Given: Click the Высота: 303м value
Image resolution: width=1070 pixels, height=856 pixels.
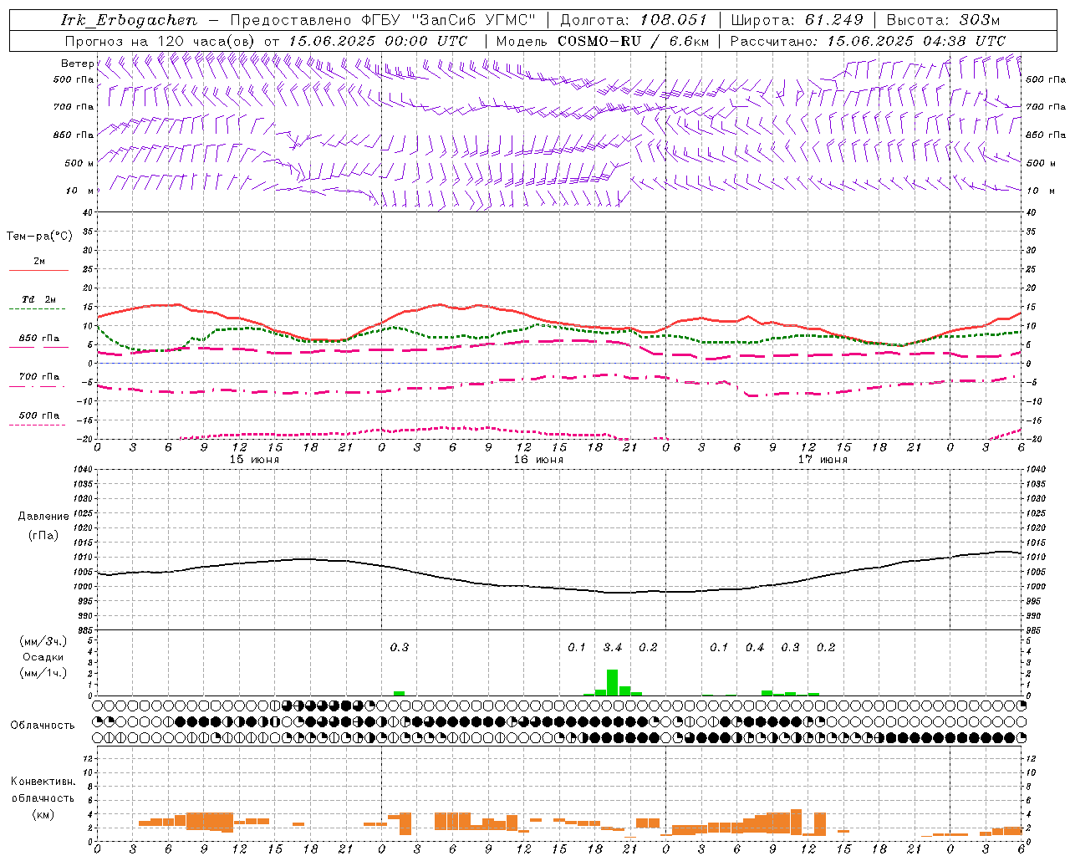Looking at the screenshot, I should pos(942,20).
